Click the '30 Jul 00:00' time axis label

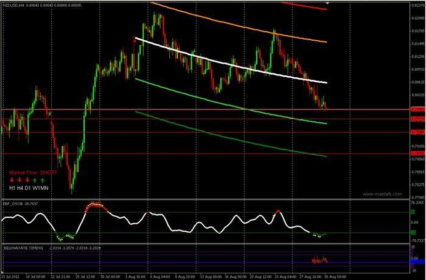click(x=109, y=276)
